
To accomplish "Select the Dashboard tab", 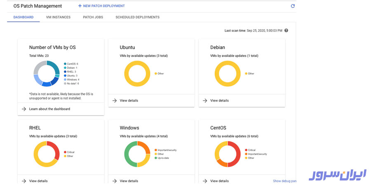I will [23, 17].
